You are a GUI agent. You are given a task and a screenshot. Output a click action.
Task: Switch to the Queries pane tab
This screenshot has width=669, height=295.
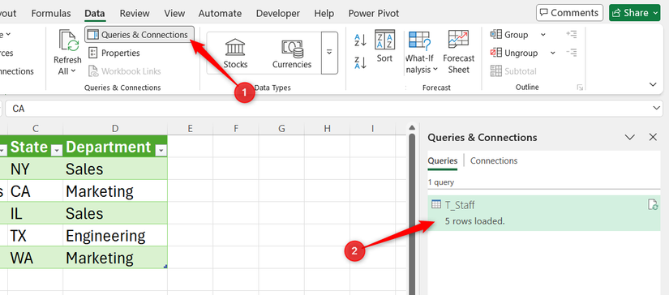pyautogui.click(x=443, y=160)
